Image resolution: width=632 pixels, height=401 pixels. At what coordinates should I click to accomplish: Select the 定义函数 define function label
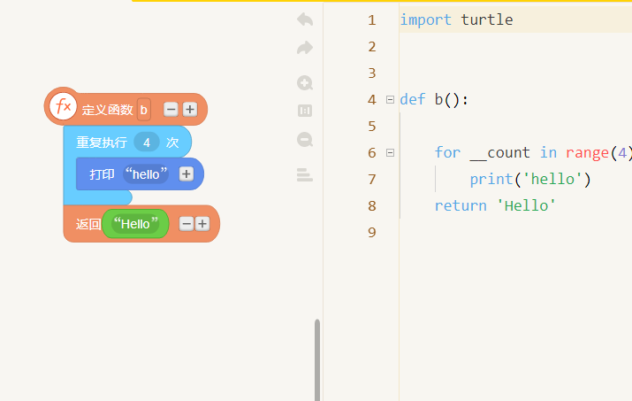[x=108, y=110]
